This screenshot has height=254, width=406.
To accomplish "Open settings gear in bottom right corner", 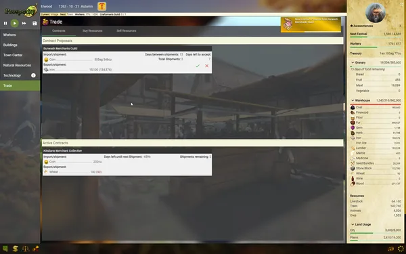I will (x=401, y=249).
